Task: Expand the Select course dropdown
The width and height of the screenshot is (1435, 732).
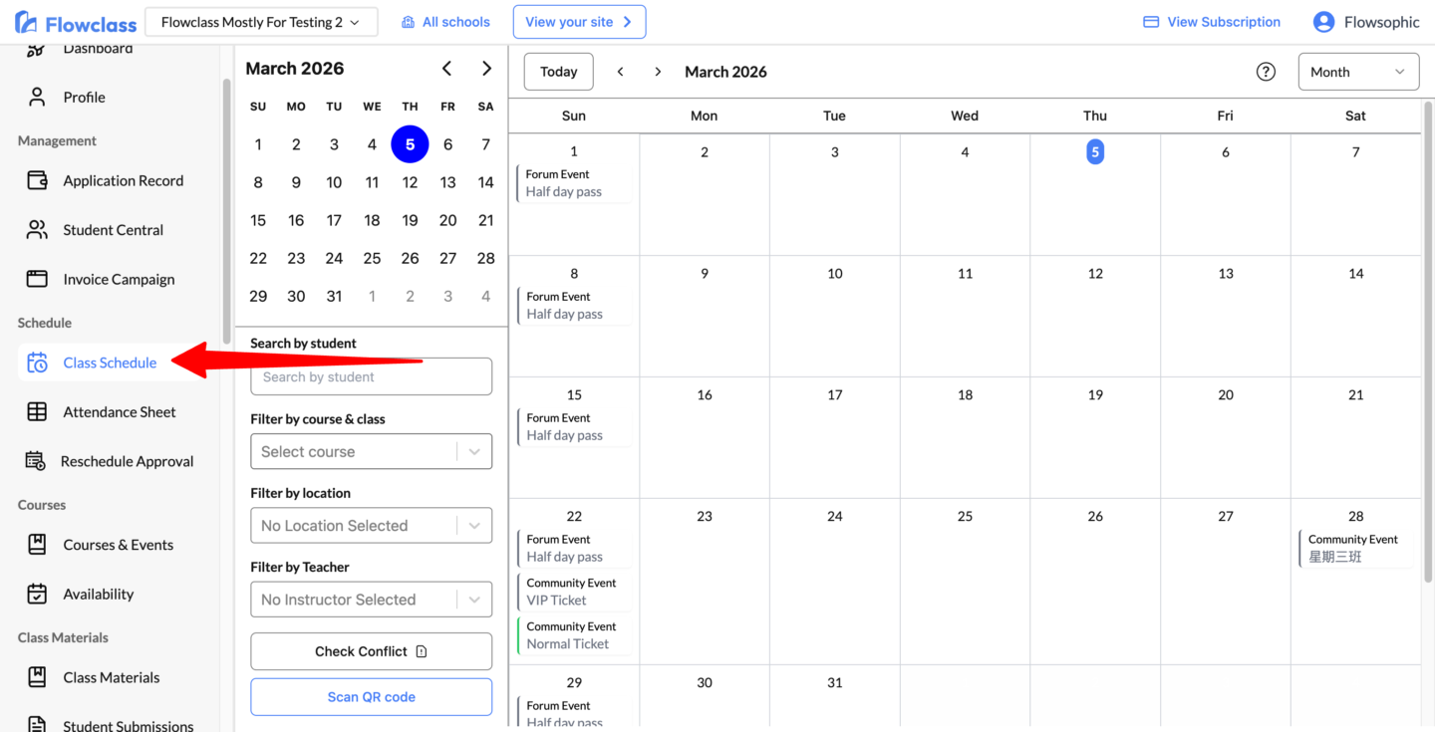Action: [371, 451]
